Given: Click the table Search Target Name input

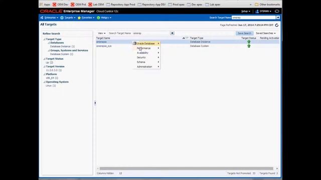Looking at the screenshot, I should [151, 33].
